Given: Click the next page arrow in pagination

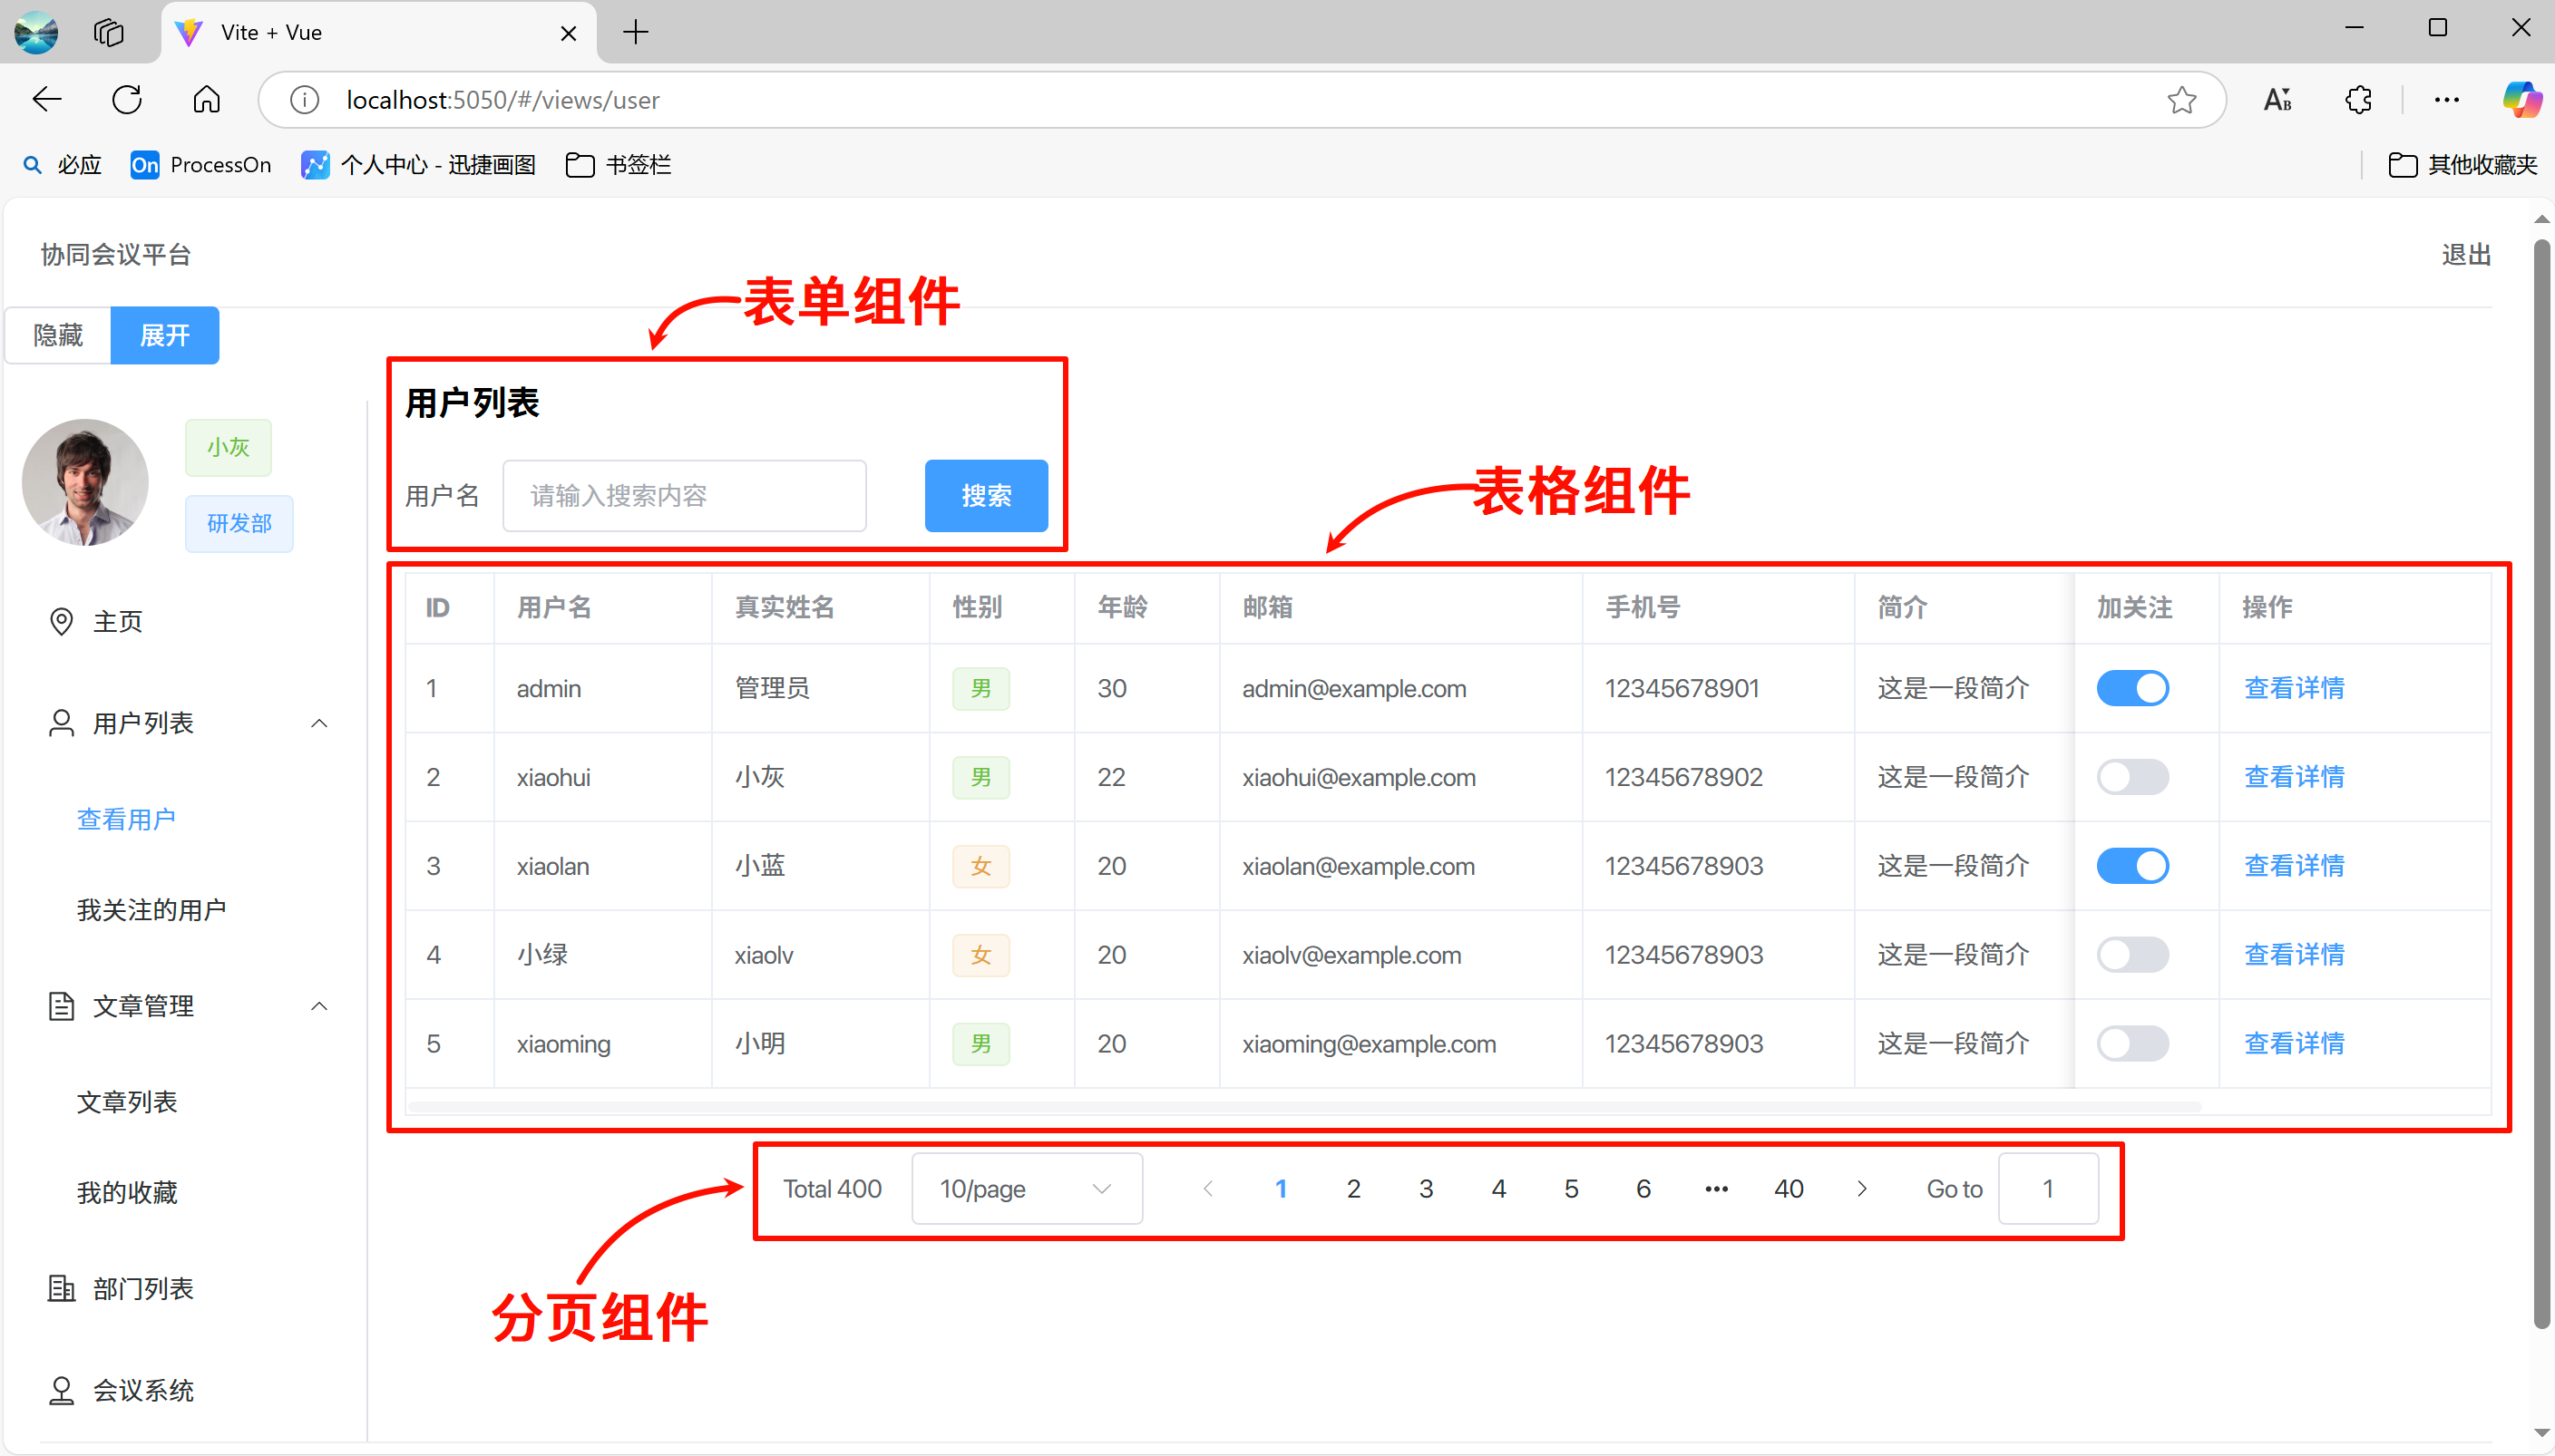Looking at the screenshot, I should tap(1861, 1189).
